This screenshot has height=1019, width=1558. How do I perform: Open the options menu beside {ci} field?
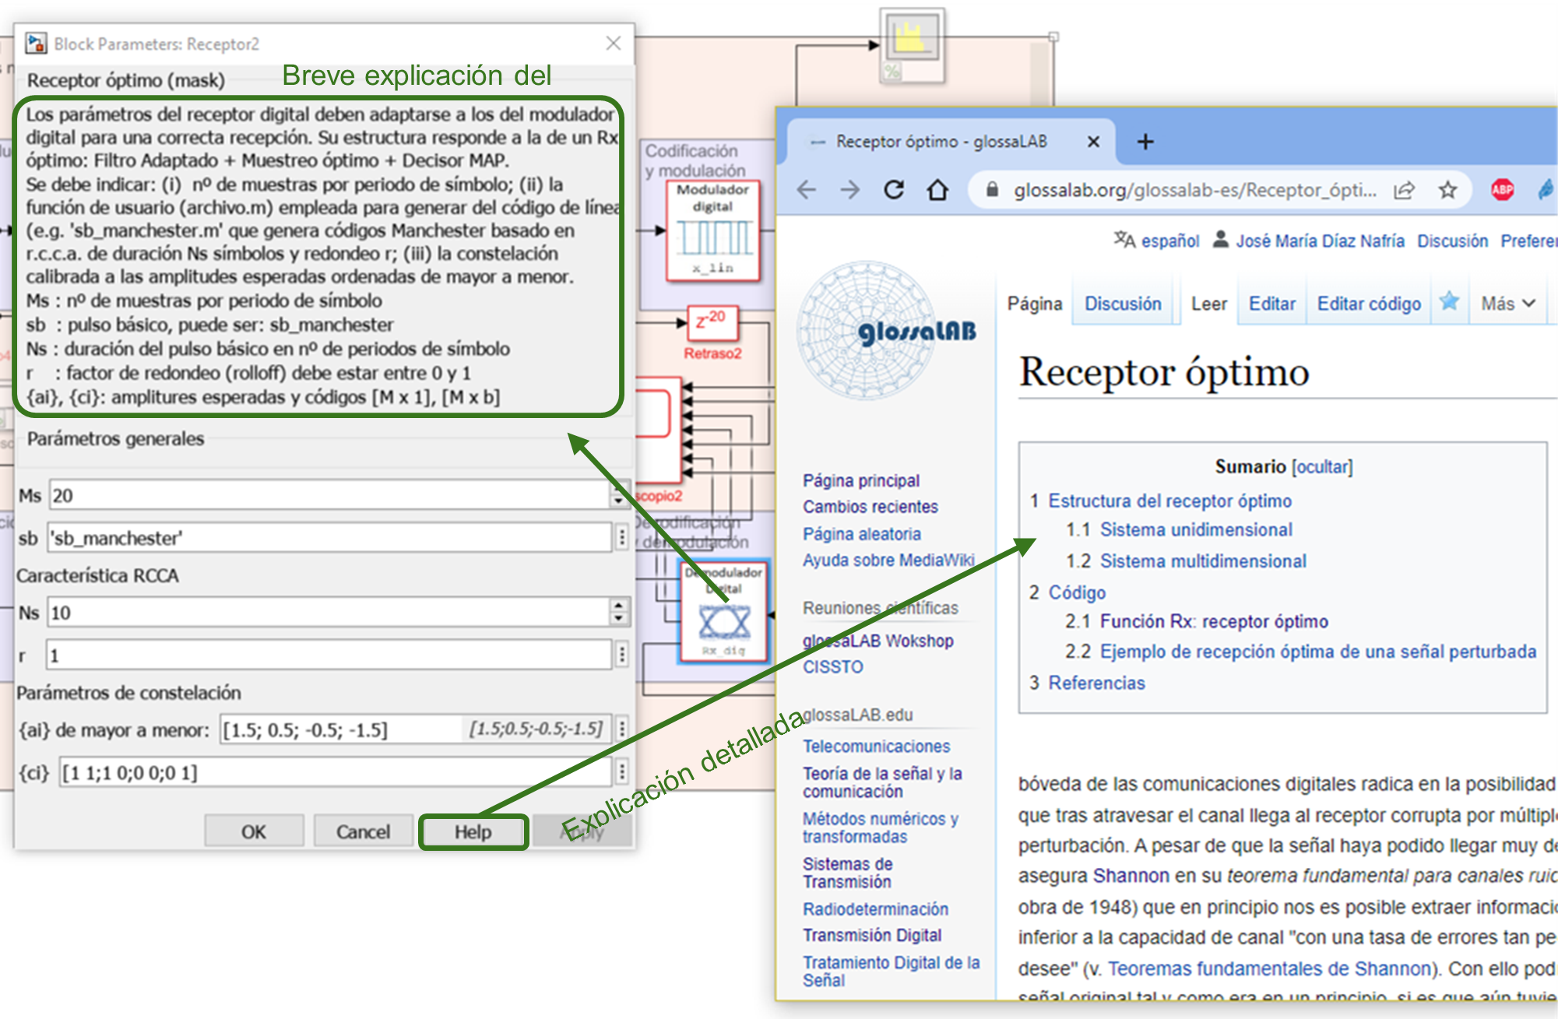pyautogui.click(x=621, y=772)
